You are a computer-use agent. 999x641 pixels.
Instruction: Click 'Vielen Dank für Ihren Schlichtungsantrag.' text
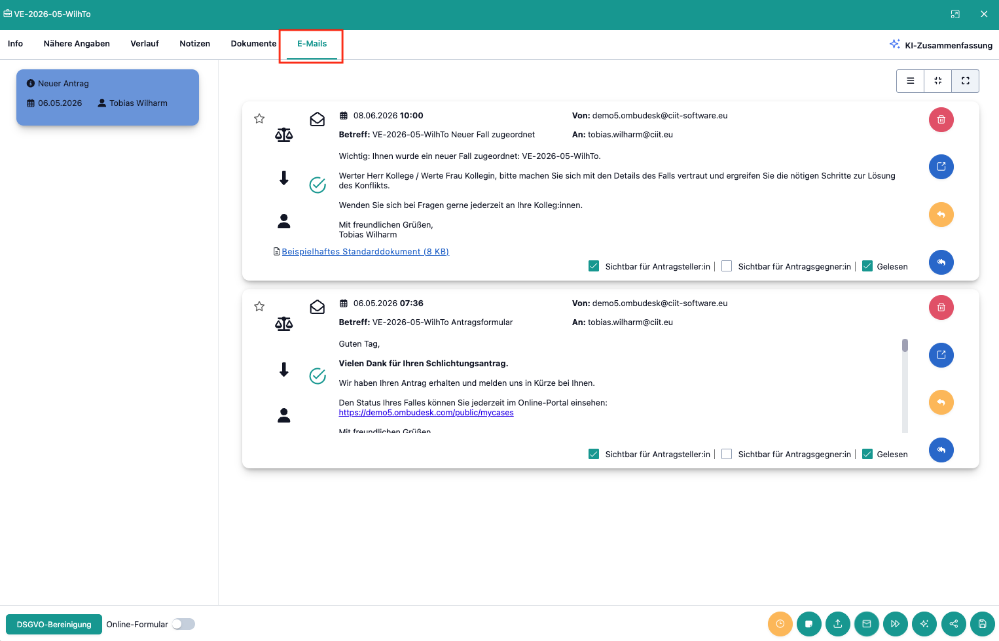tap(424, 364)
